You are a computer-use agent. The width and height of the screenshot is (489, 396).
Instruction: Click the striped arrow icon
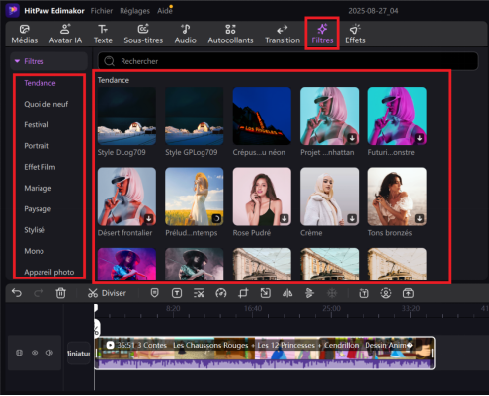[309, 293]
